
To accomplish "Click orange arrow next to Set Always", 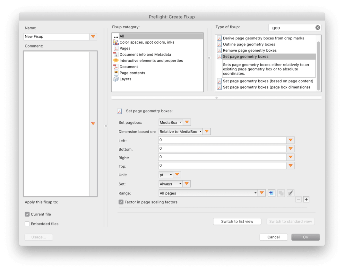I will pos(187,184).
